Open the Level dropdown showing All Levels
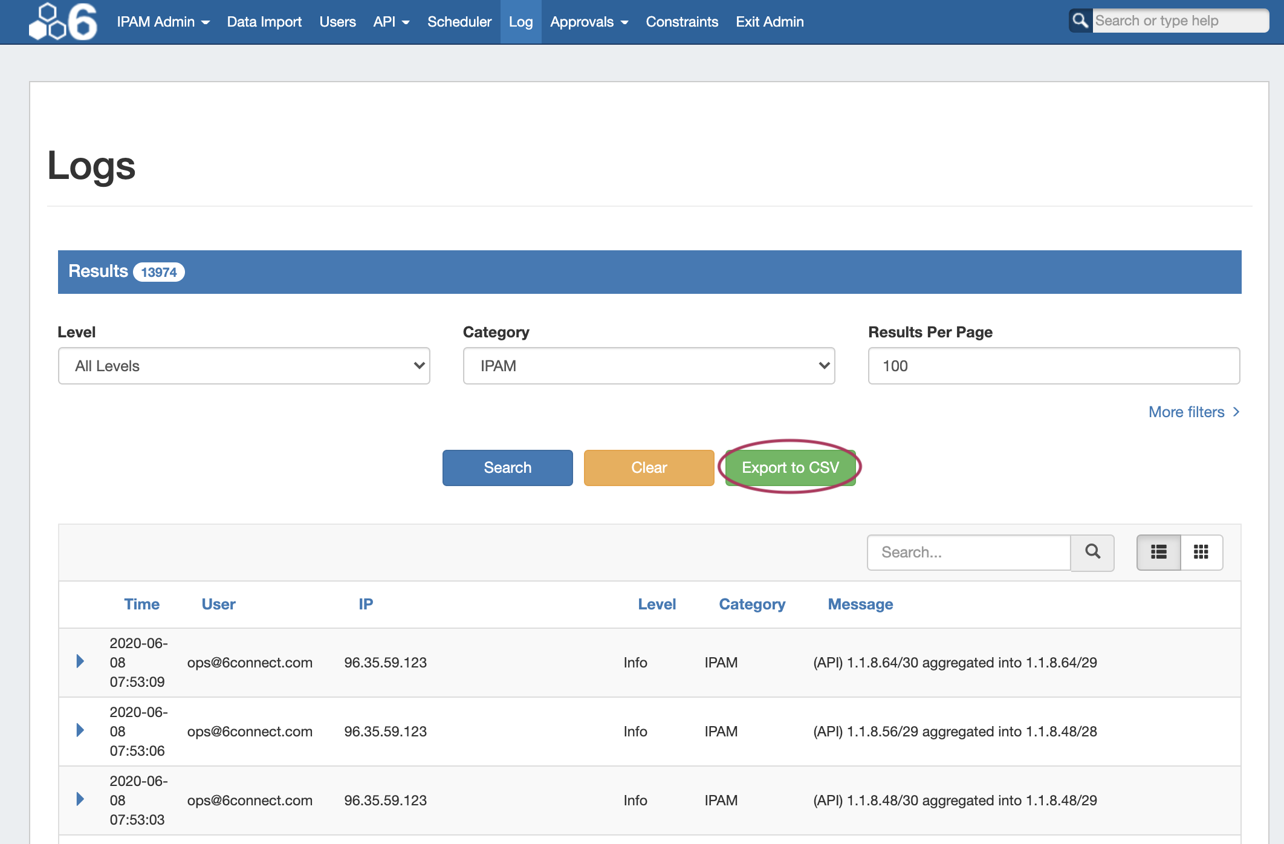1284x844 pixels. [244, 366]
